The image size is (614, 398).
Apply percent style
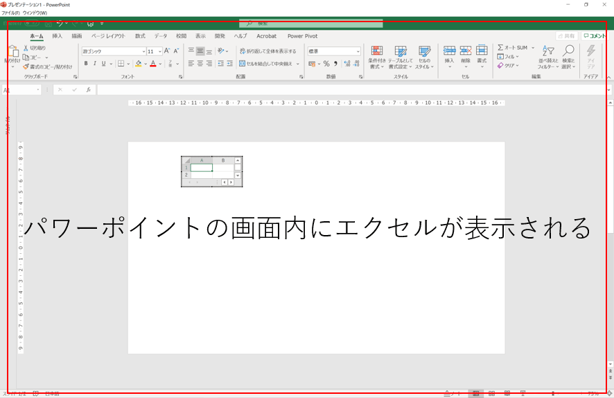[326, 64]
